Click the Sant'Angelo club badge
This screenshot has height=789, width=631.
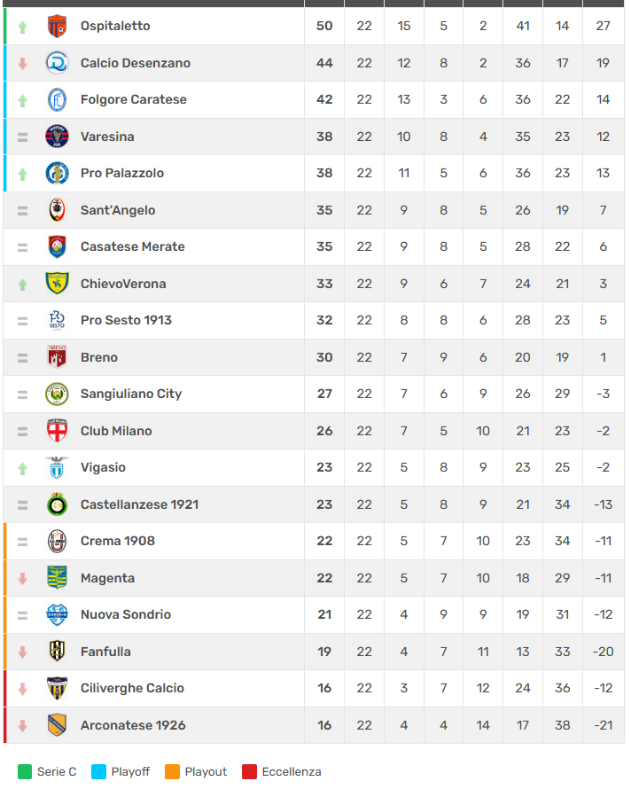click(x=57, y=210)
